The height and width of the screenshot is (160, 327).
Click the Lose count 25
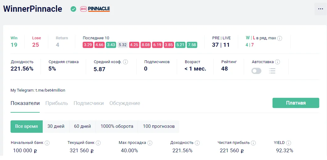(x=35, y=45)
